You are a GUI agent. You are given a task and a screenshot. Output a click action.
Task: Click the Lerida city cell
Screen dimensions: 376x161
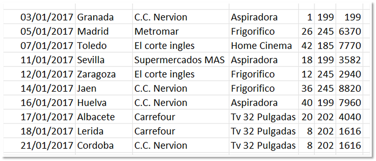pyautogui.click(x=104, y=131)
